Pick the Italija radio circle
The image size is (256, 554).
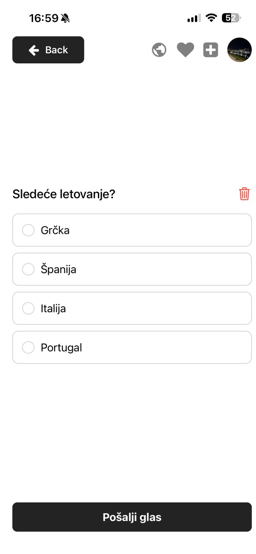tap(28, 308)
